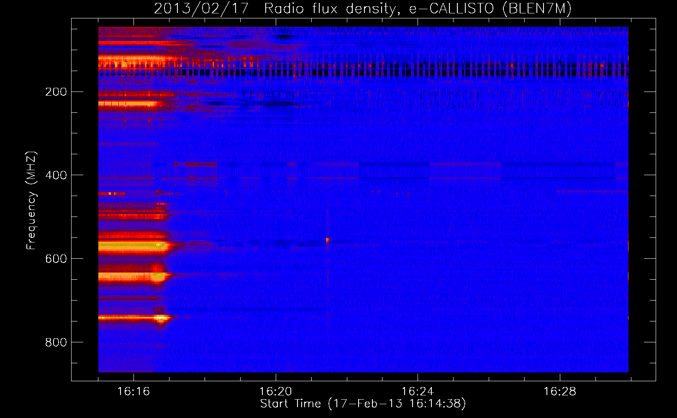Click the 16:20 time tick label

[276, 392]
